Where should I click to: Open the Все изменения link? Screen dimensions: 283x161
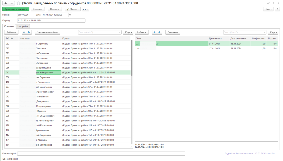click(x=10, y=159)
